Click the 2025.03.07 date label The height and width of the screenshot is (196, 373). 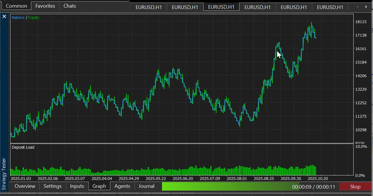[75, 178]
